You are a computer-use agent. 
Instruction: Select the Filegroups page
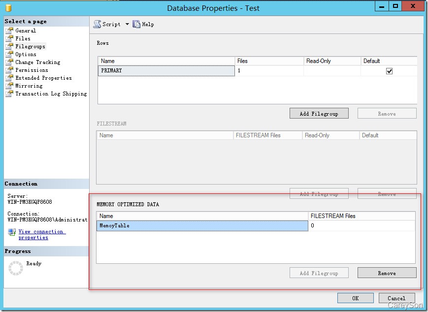(30, 46)
